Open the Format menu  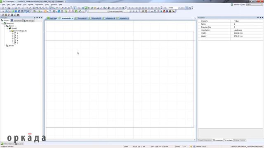coord(31,5)
